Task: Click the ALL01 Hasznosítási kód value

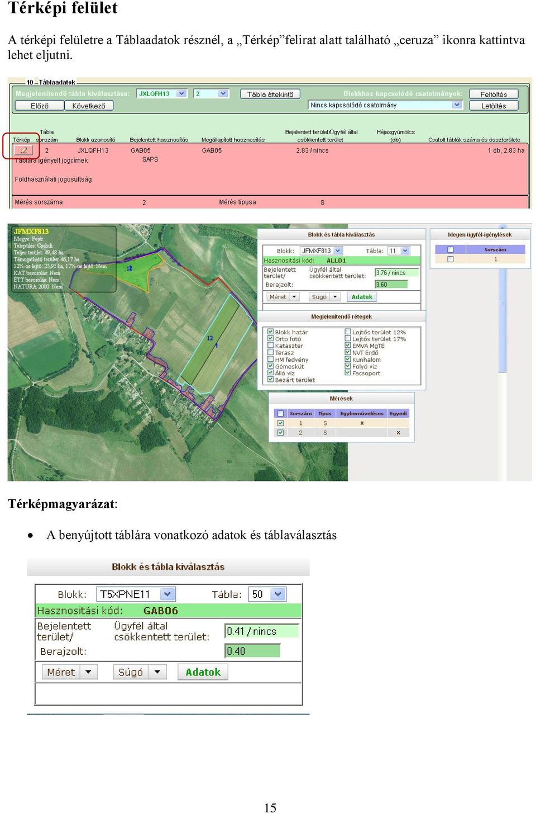Action: coord(336,261)
